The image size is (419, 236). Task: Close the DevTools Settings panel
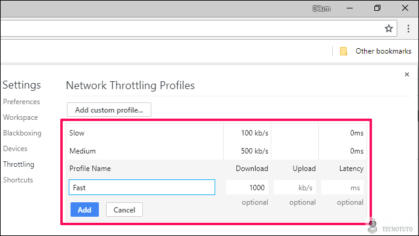(407, 75)
